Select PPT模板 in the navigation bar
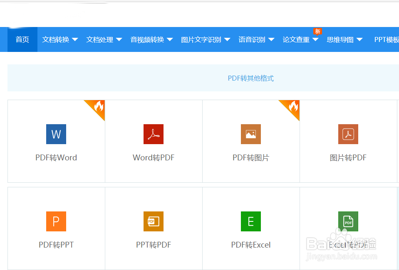This screenshot has width=399, height=270. pyautogui.click(x=387, y=39)
